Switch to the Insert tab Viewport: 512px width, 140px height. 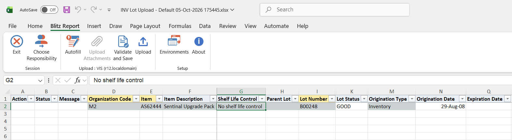(94, 26)
